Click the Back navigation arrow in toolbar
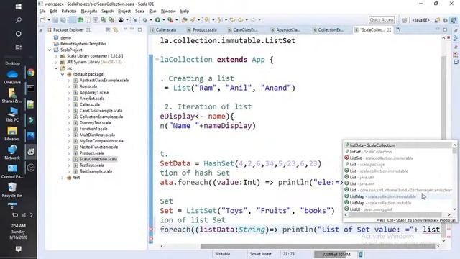Image resolution: width=460 pixels, height=259 pixels. [241, 20]
